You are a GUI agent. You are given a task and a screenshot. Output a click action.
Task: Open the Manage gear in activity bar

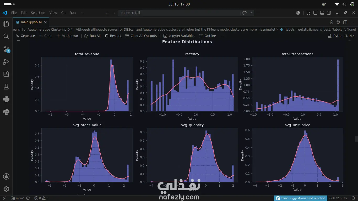click(6, 189)
